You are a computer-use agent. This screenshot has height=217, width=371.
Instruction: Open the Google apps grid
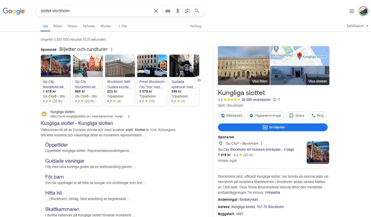pyautogui.click(x=352, y=11)
